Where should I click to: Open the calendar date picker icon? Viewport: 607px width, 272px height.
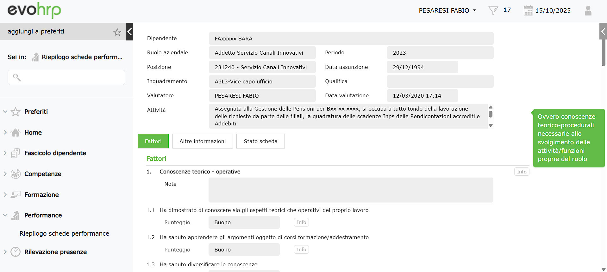coord(528,10)
